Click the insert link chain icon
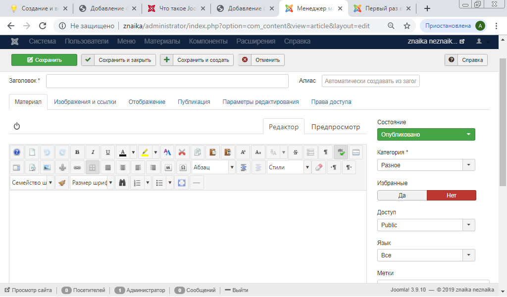This screenshot has height=297, width=507. point(77,167)
